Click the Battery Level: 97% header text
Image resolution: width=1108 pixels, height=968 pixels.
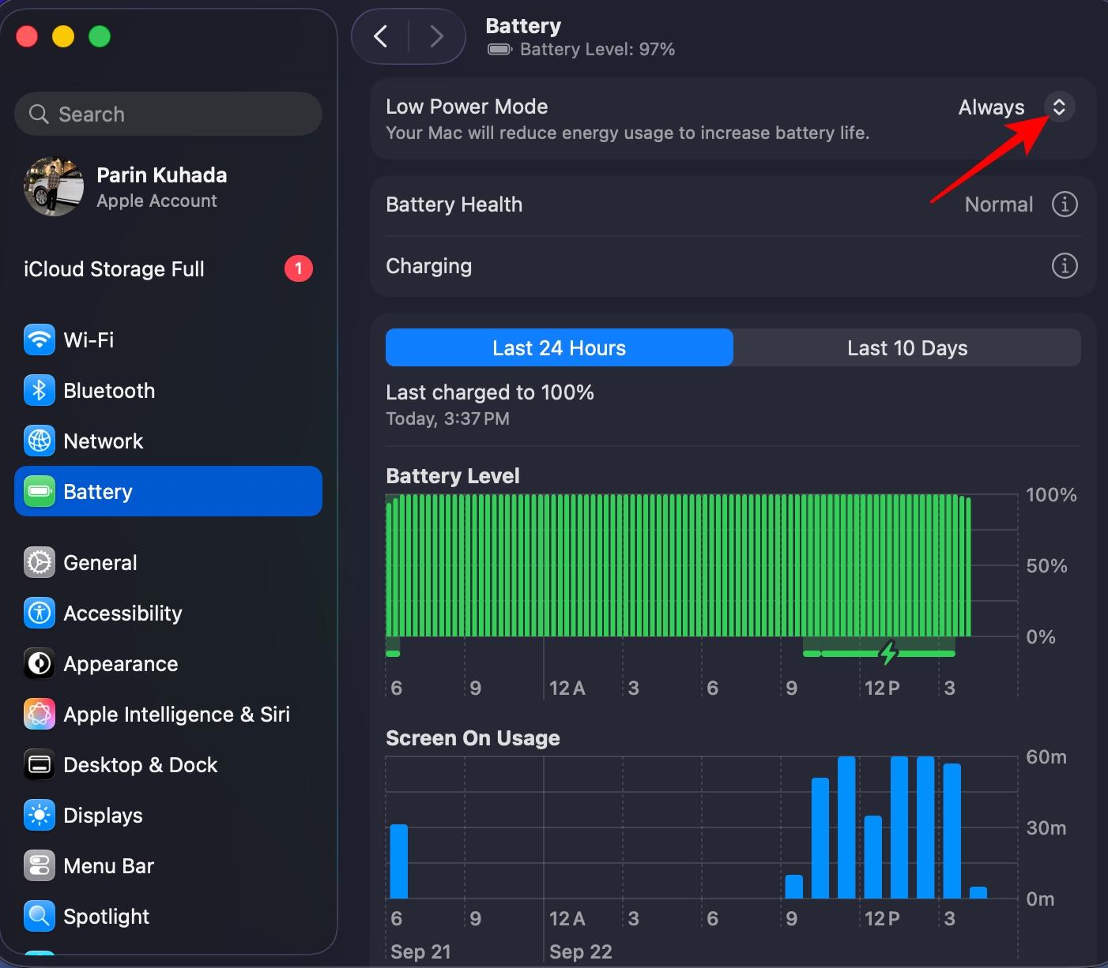coord(597,50)
